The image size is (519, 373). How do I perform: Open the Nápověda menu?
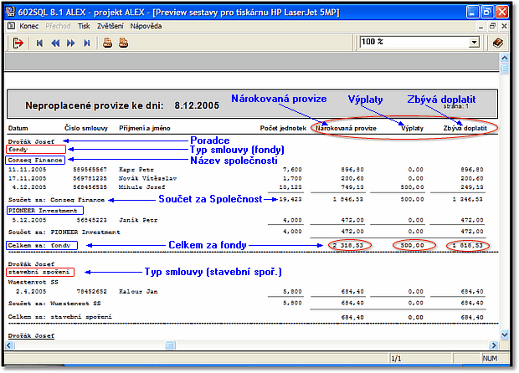click(x=146, y=26)
